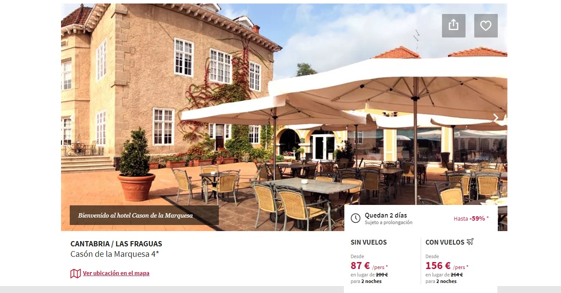This screenshot has height=293, width=561.
Task: Click the Sujeto a prolongación note
Action: pos(388,223)
